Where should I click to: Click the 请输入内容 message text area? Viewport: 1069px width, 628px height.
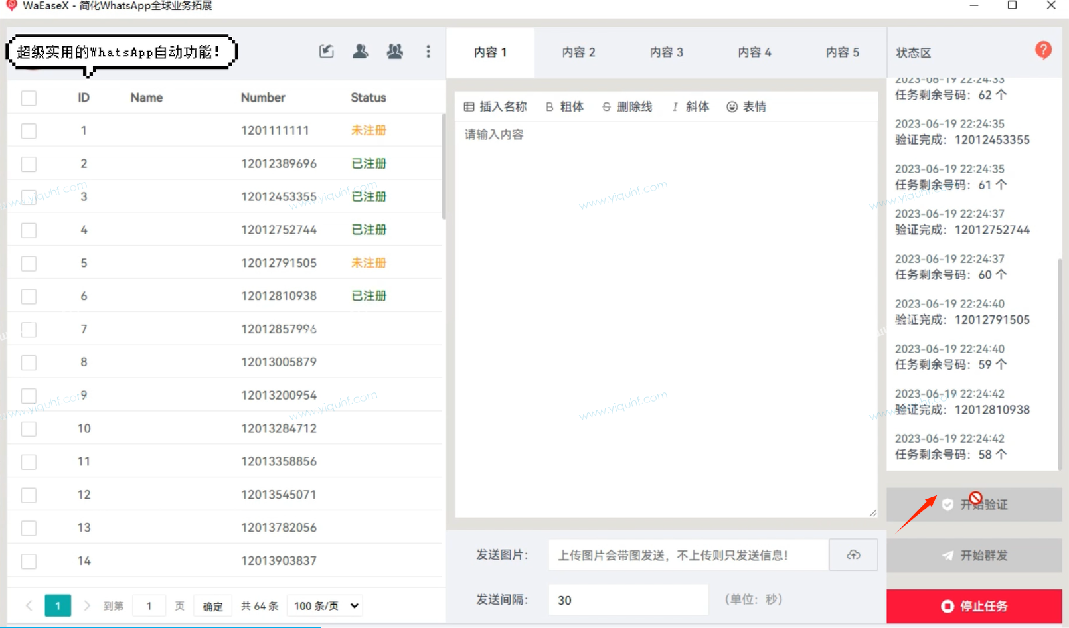coord(666,319)
